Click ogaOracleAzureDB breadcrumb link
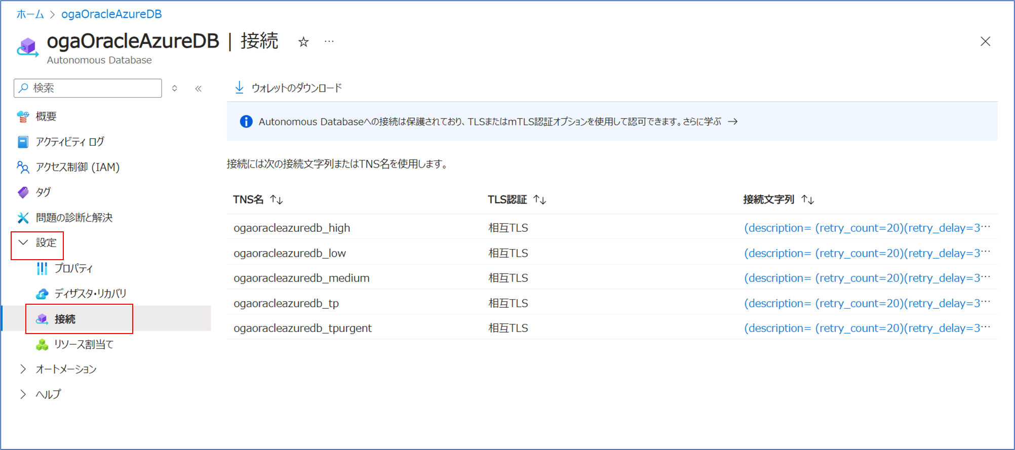 pyautogui.click(x=111, y=14)
